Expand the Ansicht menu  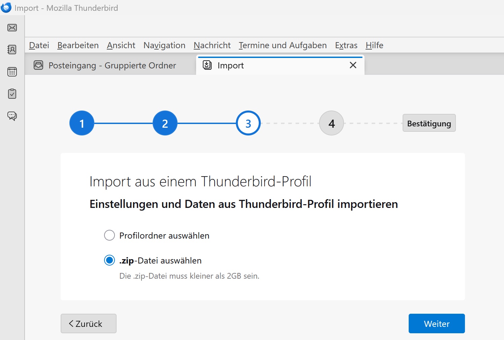click(121, 45)
